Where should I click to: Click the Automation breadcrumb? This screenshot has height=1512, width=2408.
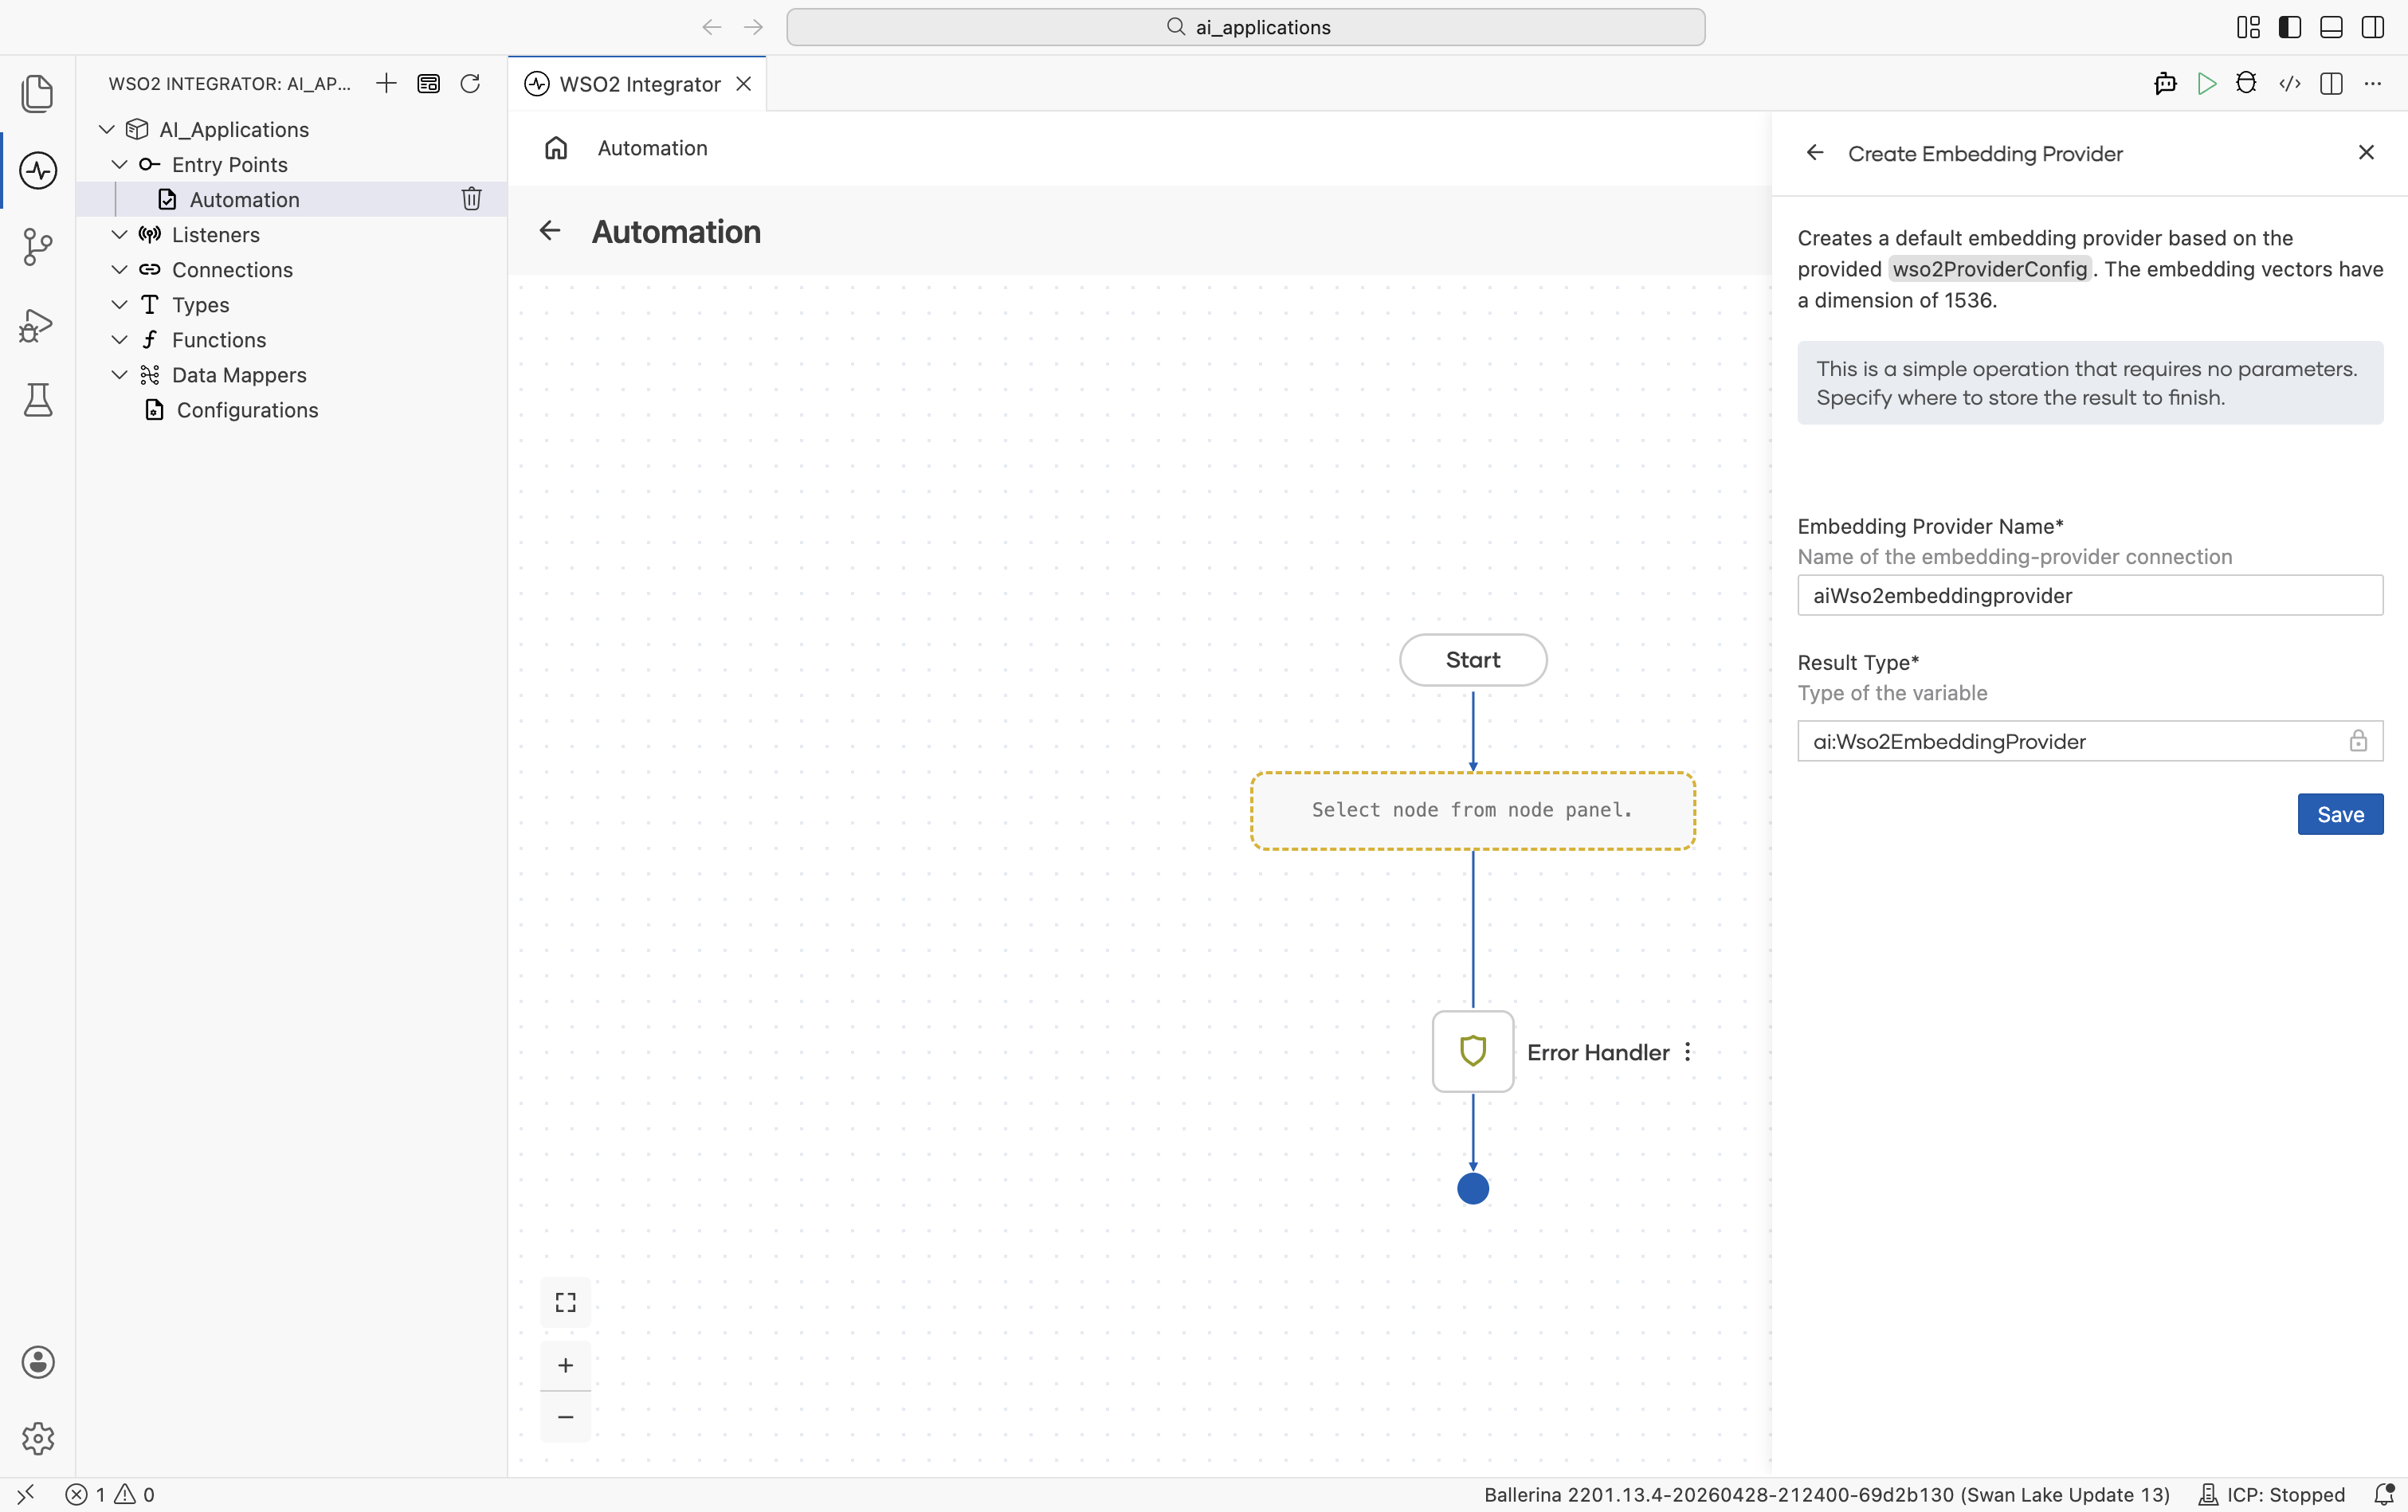coord(652,148)
